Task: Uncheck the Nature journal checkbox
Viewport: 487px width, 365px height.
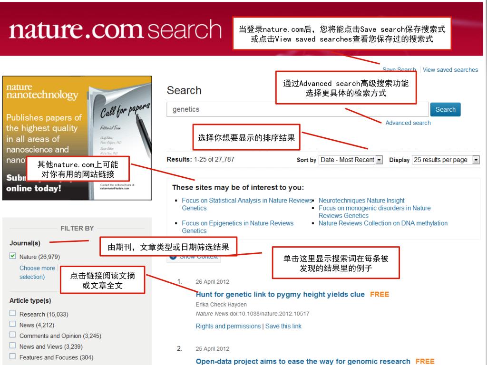Action: point(13,256)
